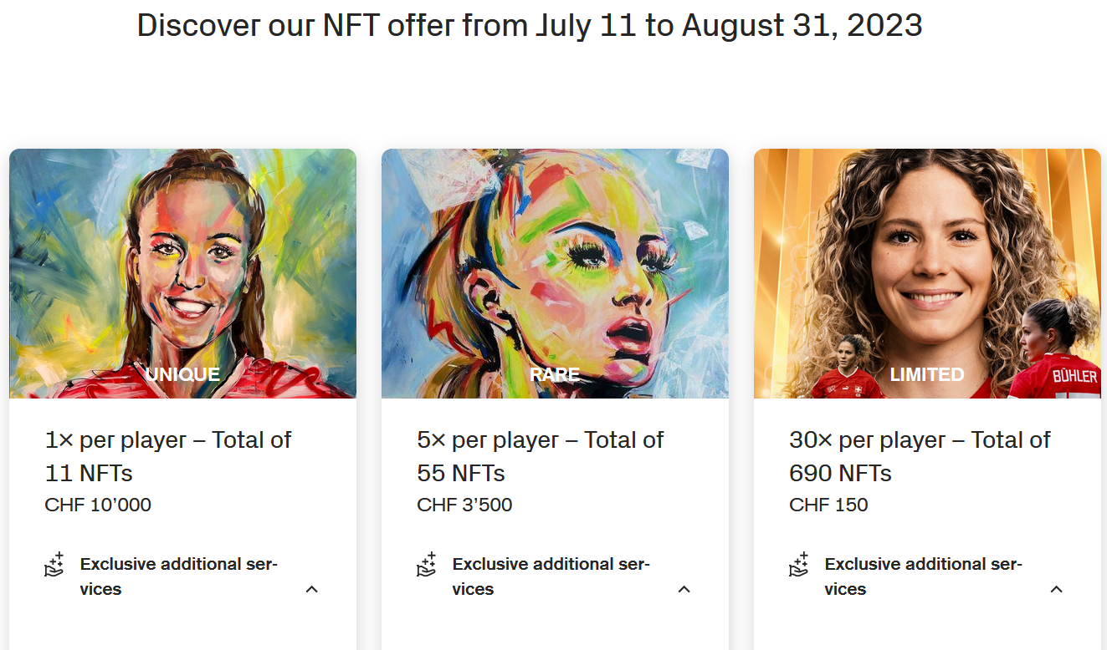Image resolution: width=1107 pixels, height=650 pixels.
Task: Select the '30× per player – Total of 690 NFTs' title
Action: click(920, 456)
